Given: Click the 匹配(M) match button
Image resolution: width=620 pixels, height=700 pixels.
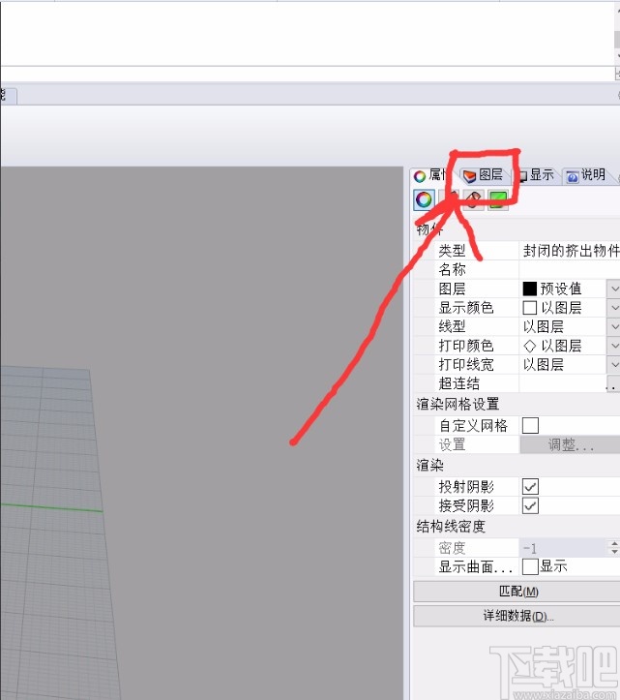Looking at the screenshot, I should [x=517, y=592].
